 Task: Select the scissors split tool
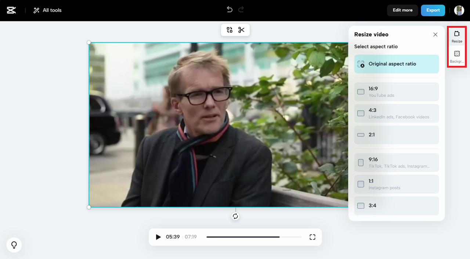(x=241, y=30)
